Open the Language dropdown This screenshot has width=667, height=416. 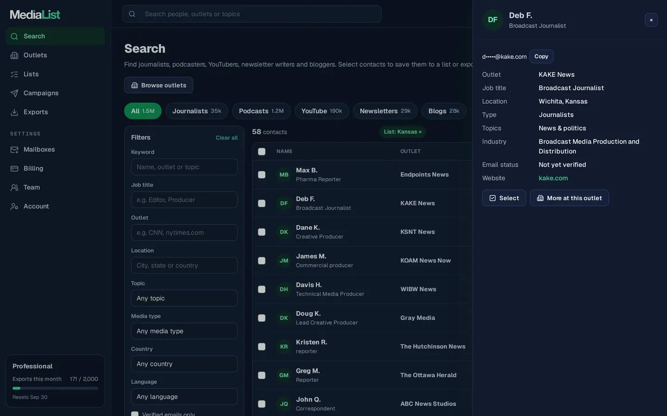pyautogui.click(x=184, y=397)
